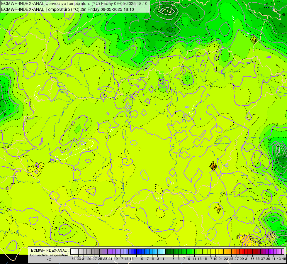The width and height of the screenshot is (287, 264).
Task: Click the ConvectiveTemperature title line at top
Action: click(74, 4)
